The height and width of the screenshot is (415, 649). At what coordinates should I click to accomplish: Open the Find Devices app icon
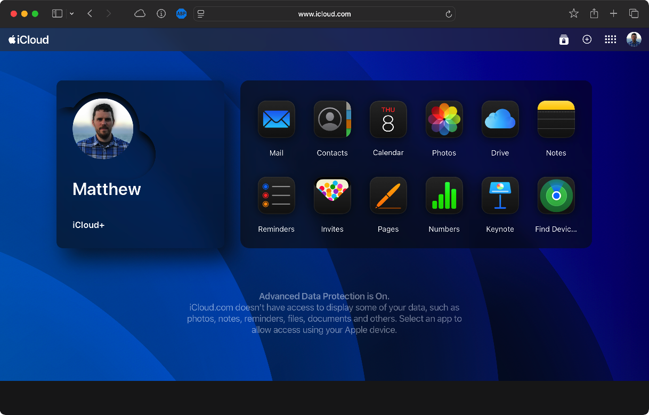pos(556,196)
